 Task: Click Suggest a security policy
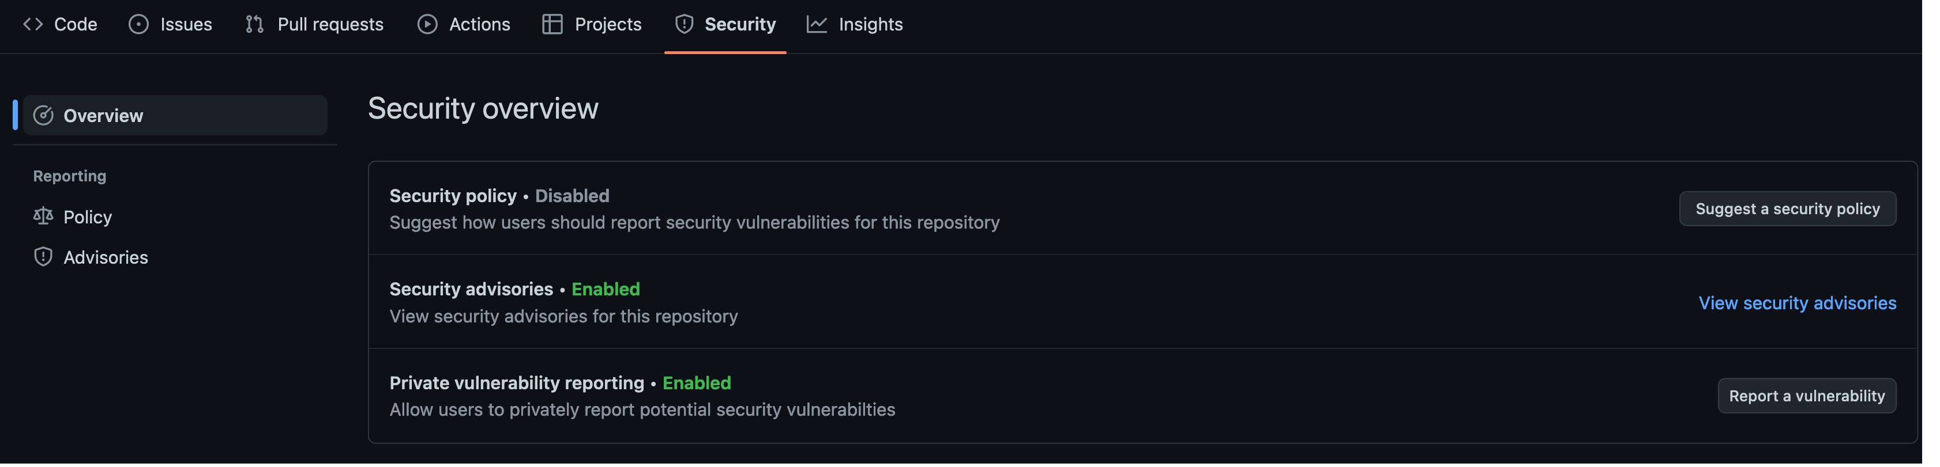pyautogui.click(x=1788, y=208)
